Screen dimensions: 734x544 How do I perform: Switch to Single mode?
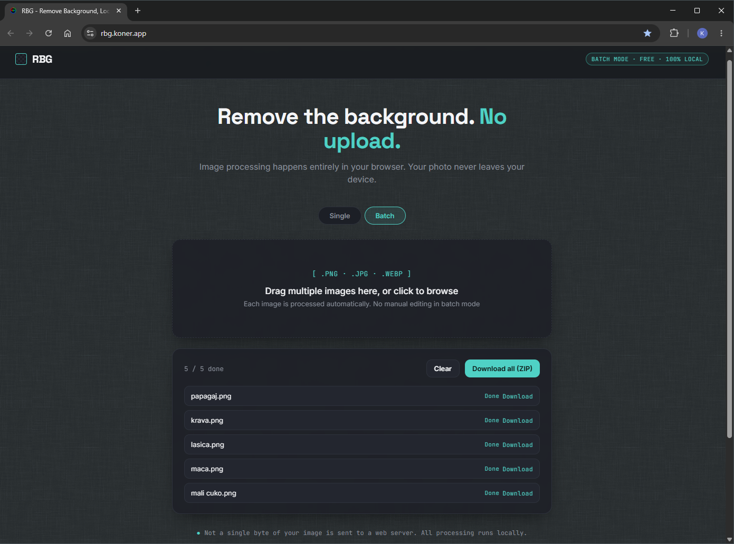[x=340, y=216]
